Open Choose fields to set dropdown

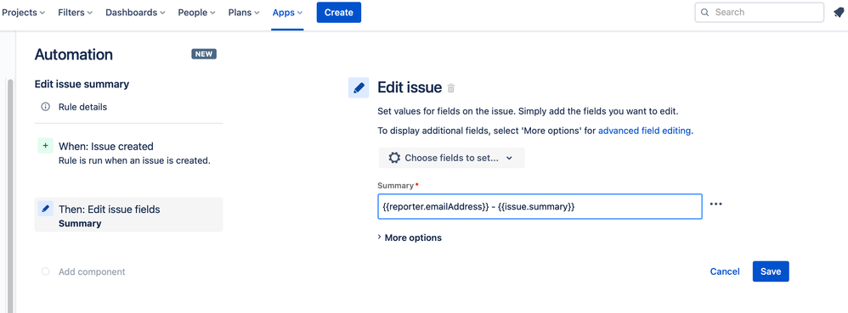451,158
